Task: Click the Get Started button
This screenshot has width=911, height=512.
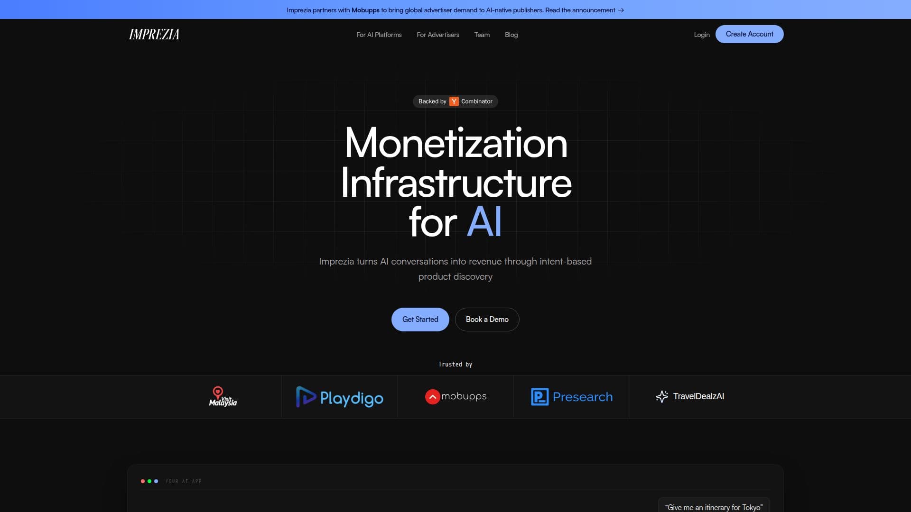Action: 420,320
